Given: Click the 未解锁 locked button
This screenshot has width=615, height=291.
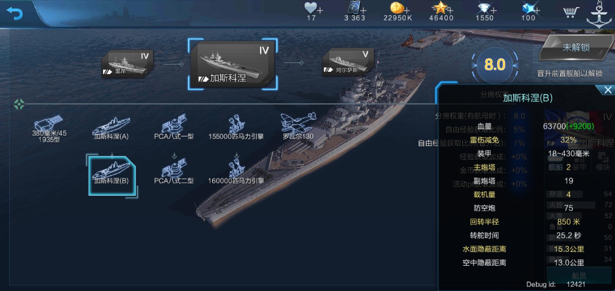Looking at the screenshot, I should point(576,48).
